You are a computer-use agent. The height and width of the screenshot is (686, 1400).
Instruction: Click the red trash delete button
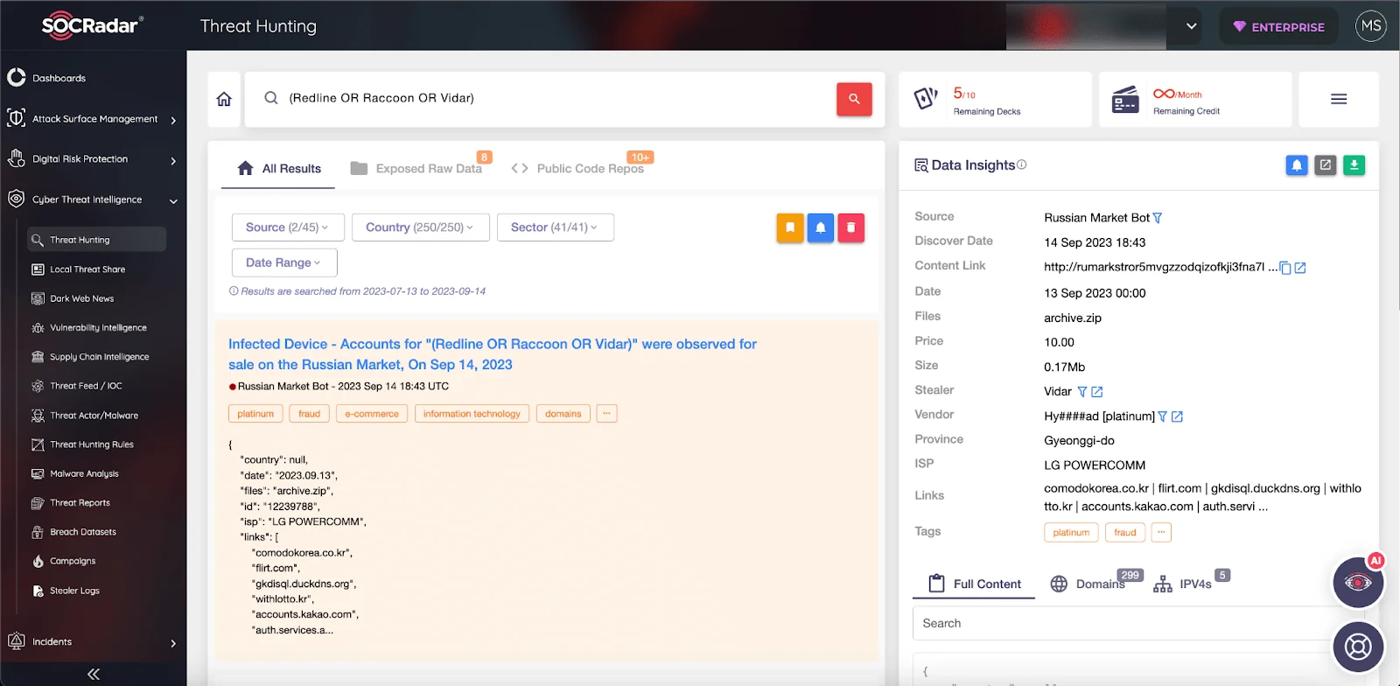850,227
